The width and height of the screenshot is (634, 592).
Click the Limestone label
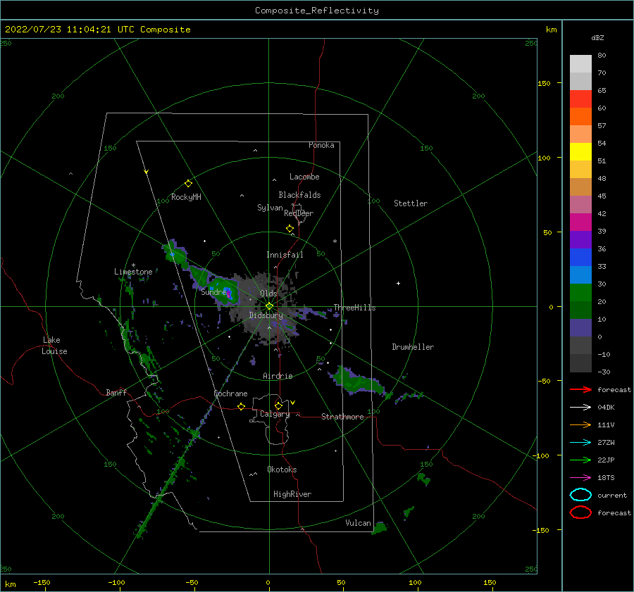pos(133,272)
